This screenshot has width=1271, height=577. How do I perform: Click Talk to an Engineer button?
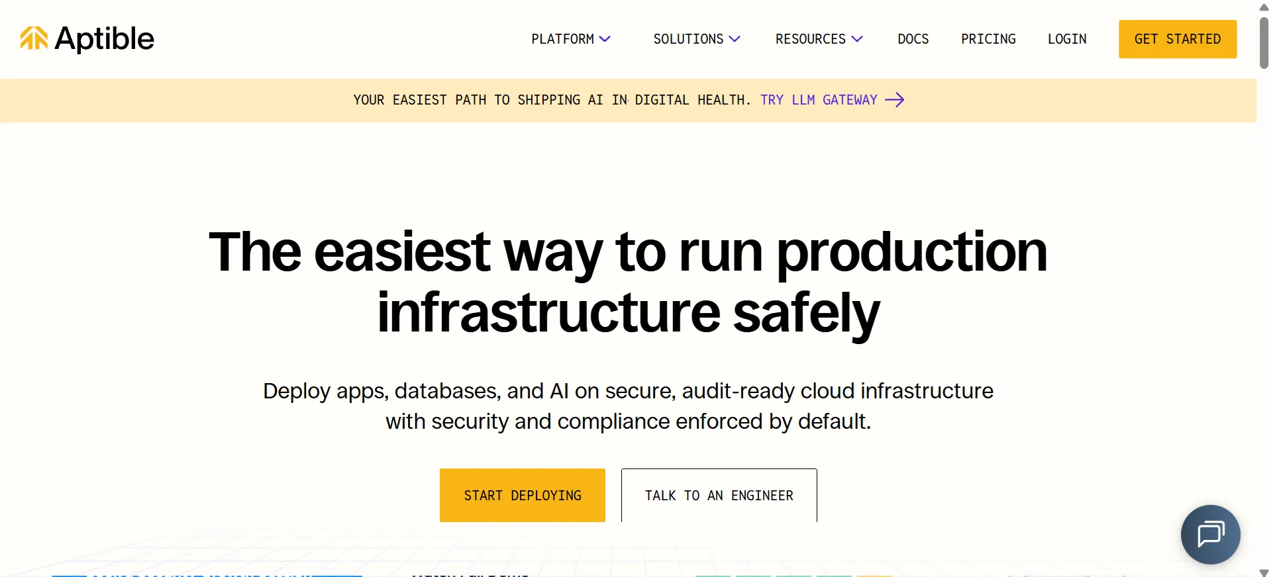pyautogui.click(x=719, y=495)
